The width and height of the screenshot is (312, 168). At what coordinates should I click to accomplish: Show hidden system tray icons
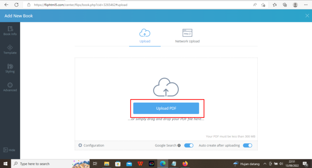(x=265, y=164)
